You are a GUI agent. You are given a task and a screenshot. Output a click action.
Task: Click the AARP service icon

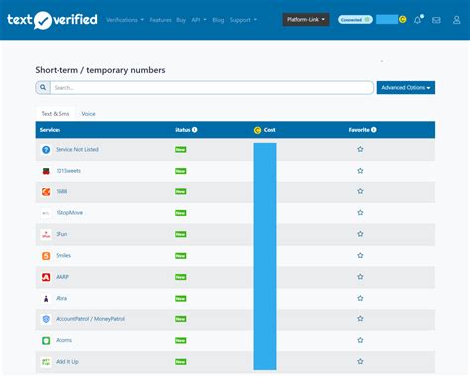click(46, 277)
